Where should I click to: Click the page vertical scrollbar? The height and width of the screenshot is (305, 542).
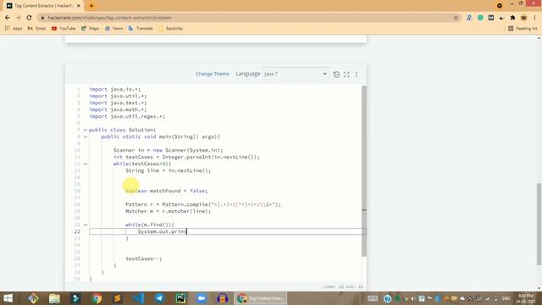click(539, 224)
